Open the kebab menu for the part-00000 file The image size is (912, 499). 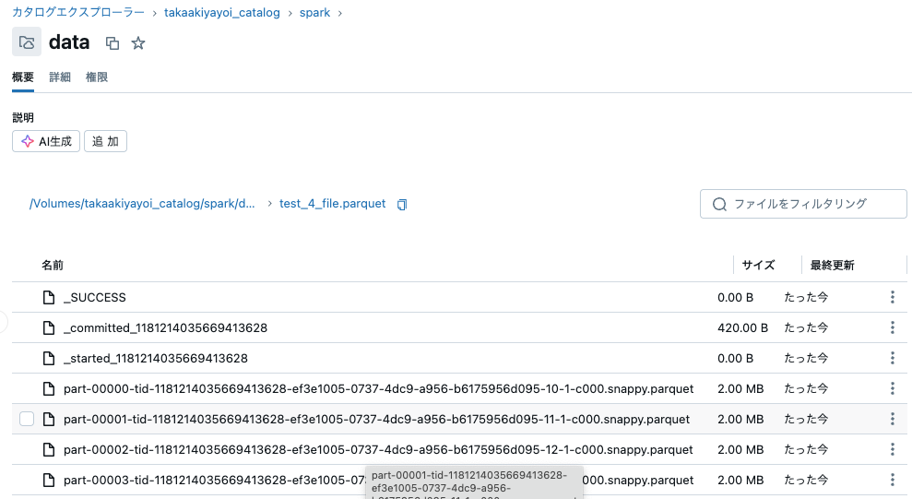point(893,388)
